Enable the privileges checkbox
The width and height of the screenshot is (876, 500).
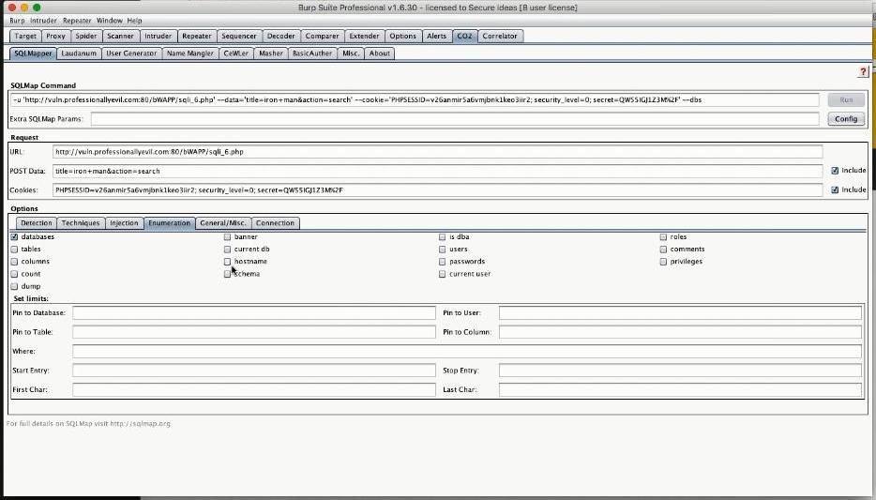(663, 262)
